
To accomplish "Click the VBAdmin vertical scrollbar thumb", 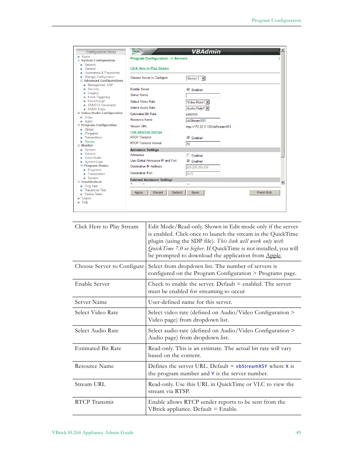I will (x=283, y=104).
